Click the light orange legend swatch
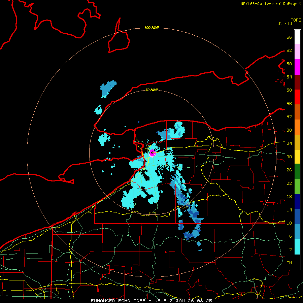The image size is (303, 303). (297, 127)
